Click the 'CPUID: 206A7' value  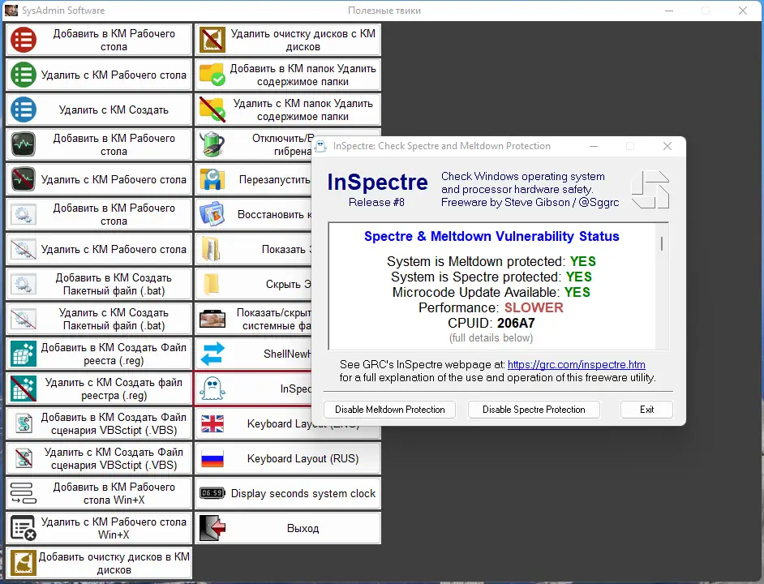(516, 323)
